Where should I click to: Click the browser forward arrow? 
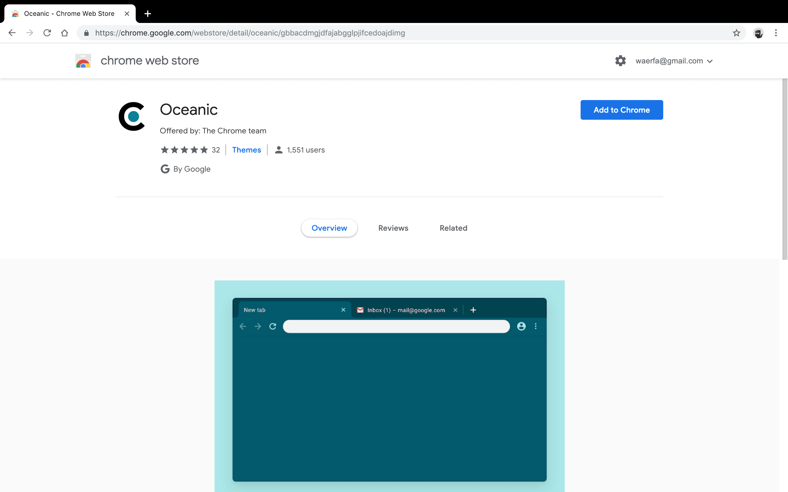[30, 33]
